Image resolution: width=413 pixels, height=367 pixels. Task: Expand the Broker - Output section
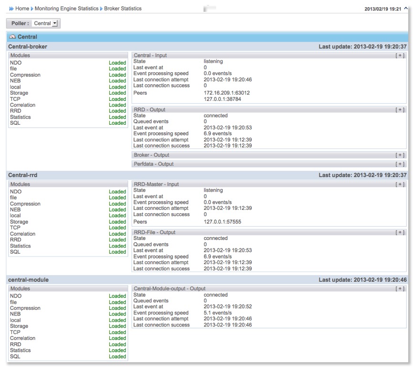tap(400, 155)
